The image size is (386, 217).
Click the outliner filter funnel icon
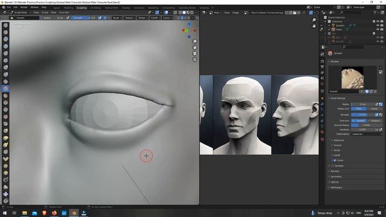375,12
